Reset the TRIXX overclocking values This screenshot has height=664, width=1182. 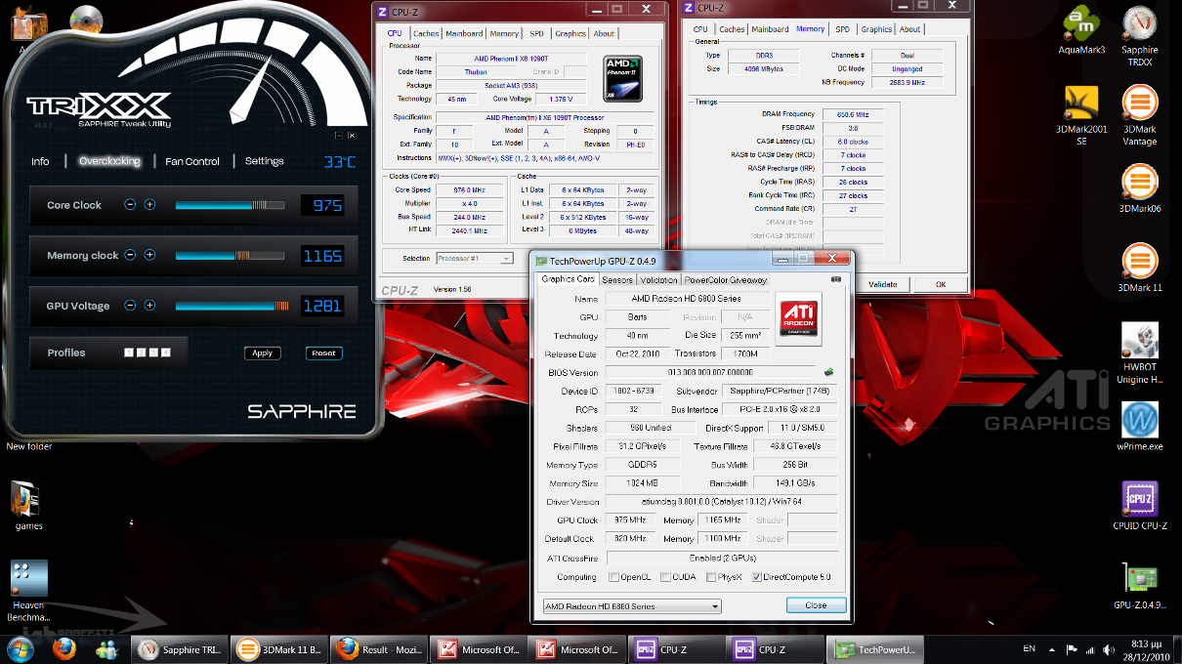(x=323, y=353)
